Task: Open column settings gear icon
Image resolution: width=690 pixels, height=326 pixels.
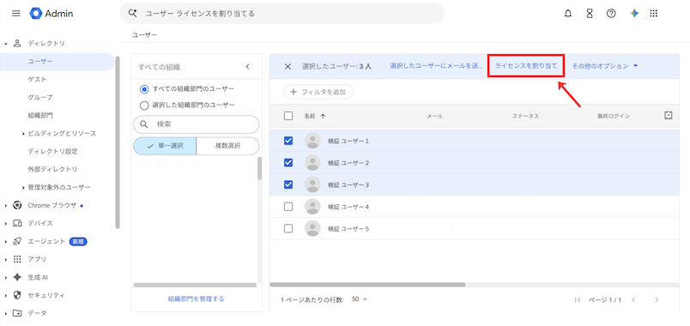Action: click(668, 115)
